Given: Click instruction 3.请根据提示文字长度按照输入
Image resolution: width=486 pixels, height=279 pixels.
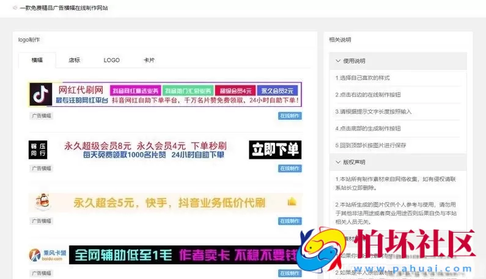Looking at the screenshot, I should coord(373,112).
